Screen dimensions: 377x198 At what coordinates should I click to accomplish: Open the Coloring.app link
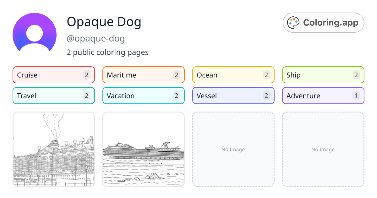[x=323, y=22]
